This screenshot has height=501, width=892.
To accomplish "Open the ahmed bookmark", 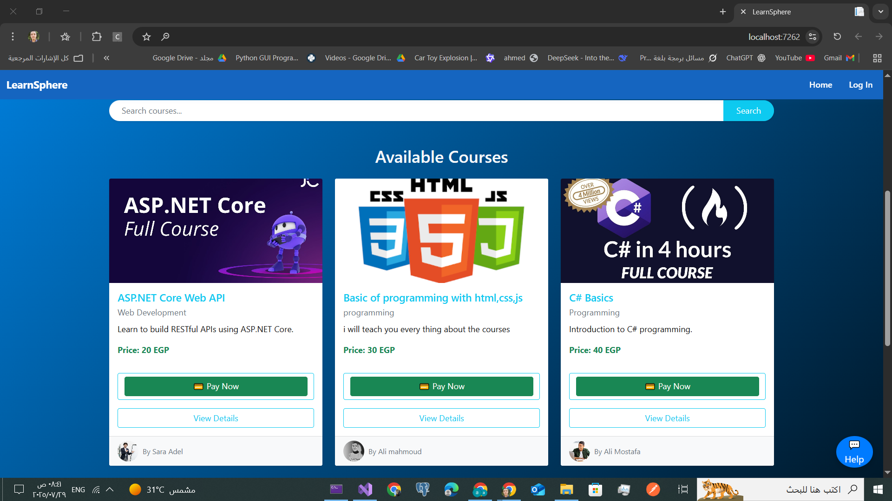I will click(520, 58).
